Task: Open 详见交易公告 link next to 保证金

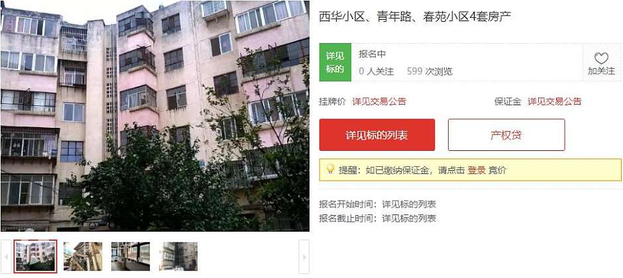Action: coord(554,101)
